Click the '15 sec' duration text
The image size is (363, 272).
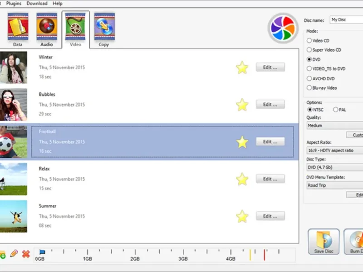(45, 188)
